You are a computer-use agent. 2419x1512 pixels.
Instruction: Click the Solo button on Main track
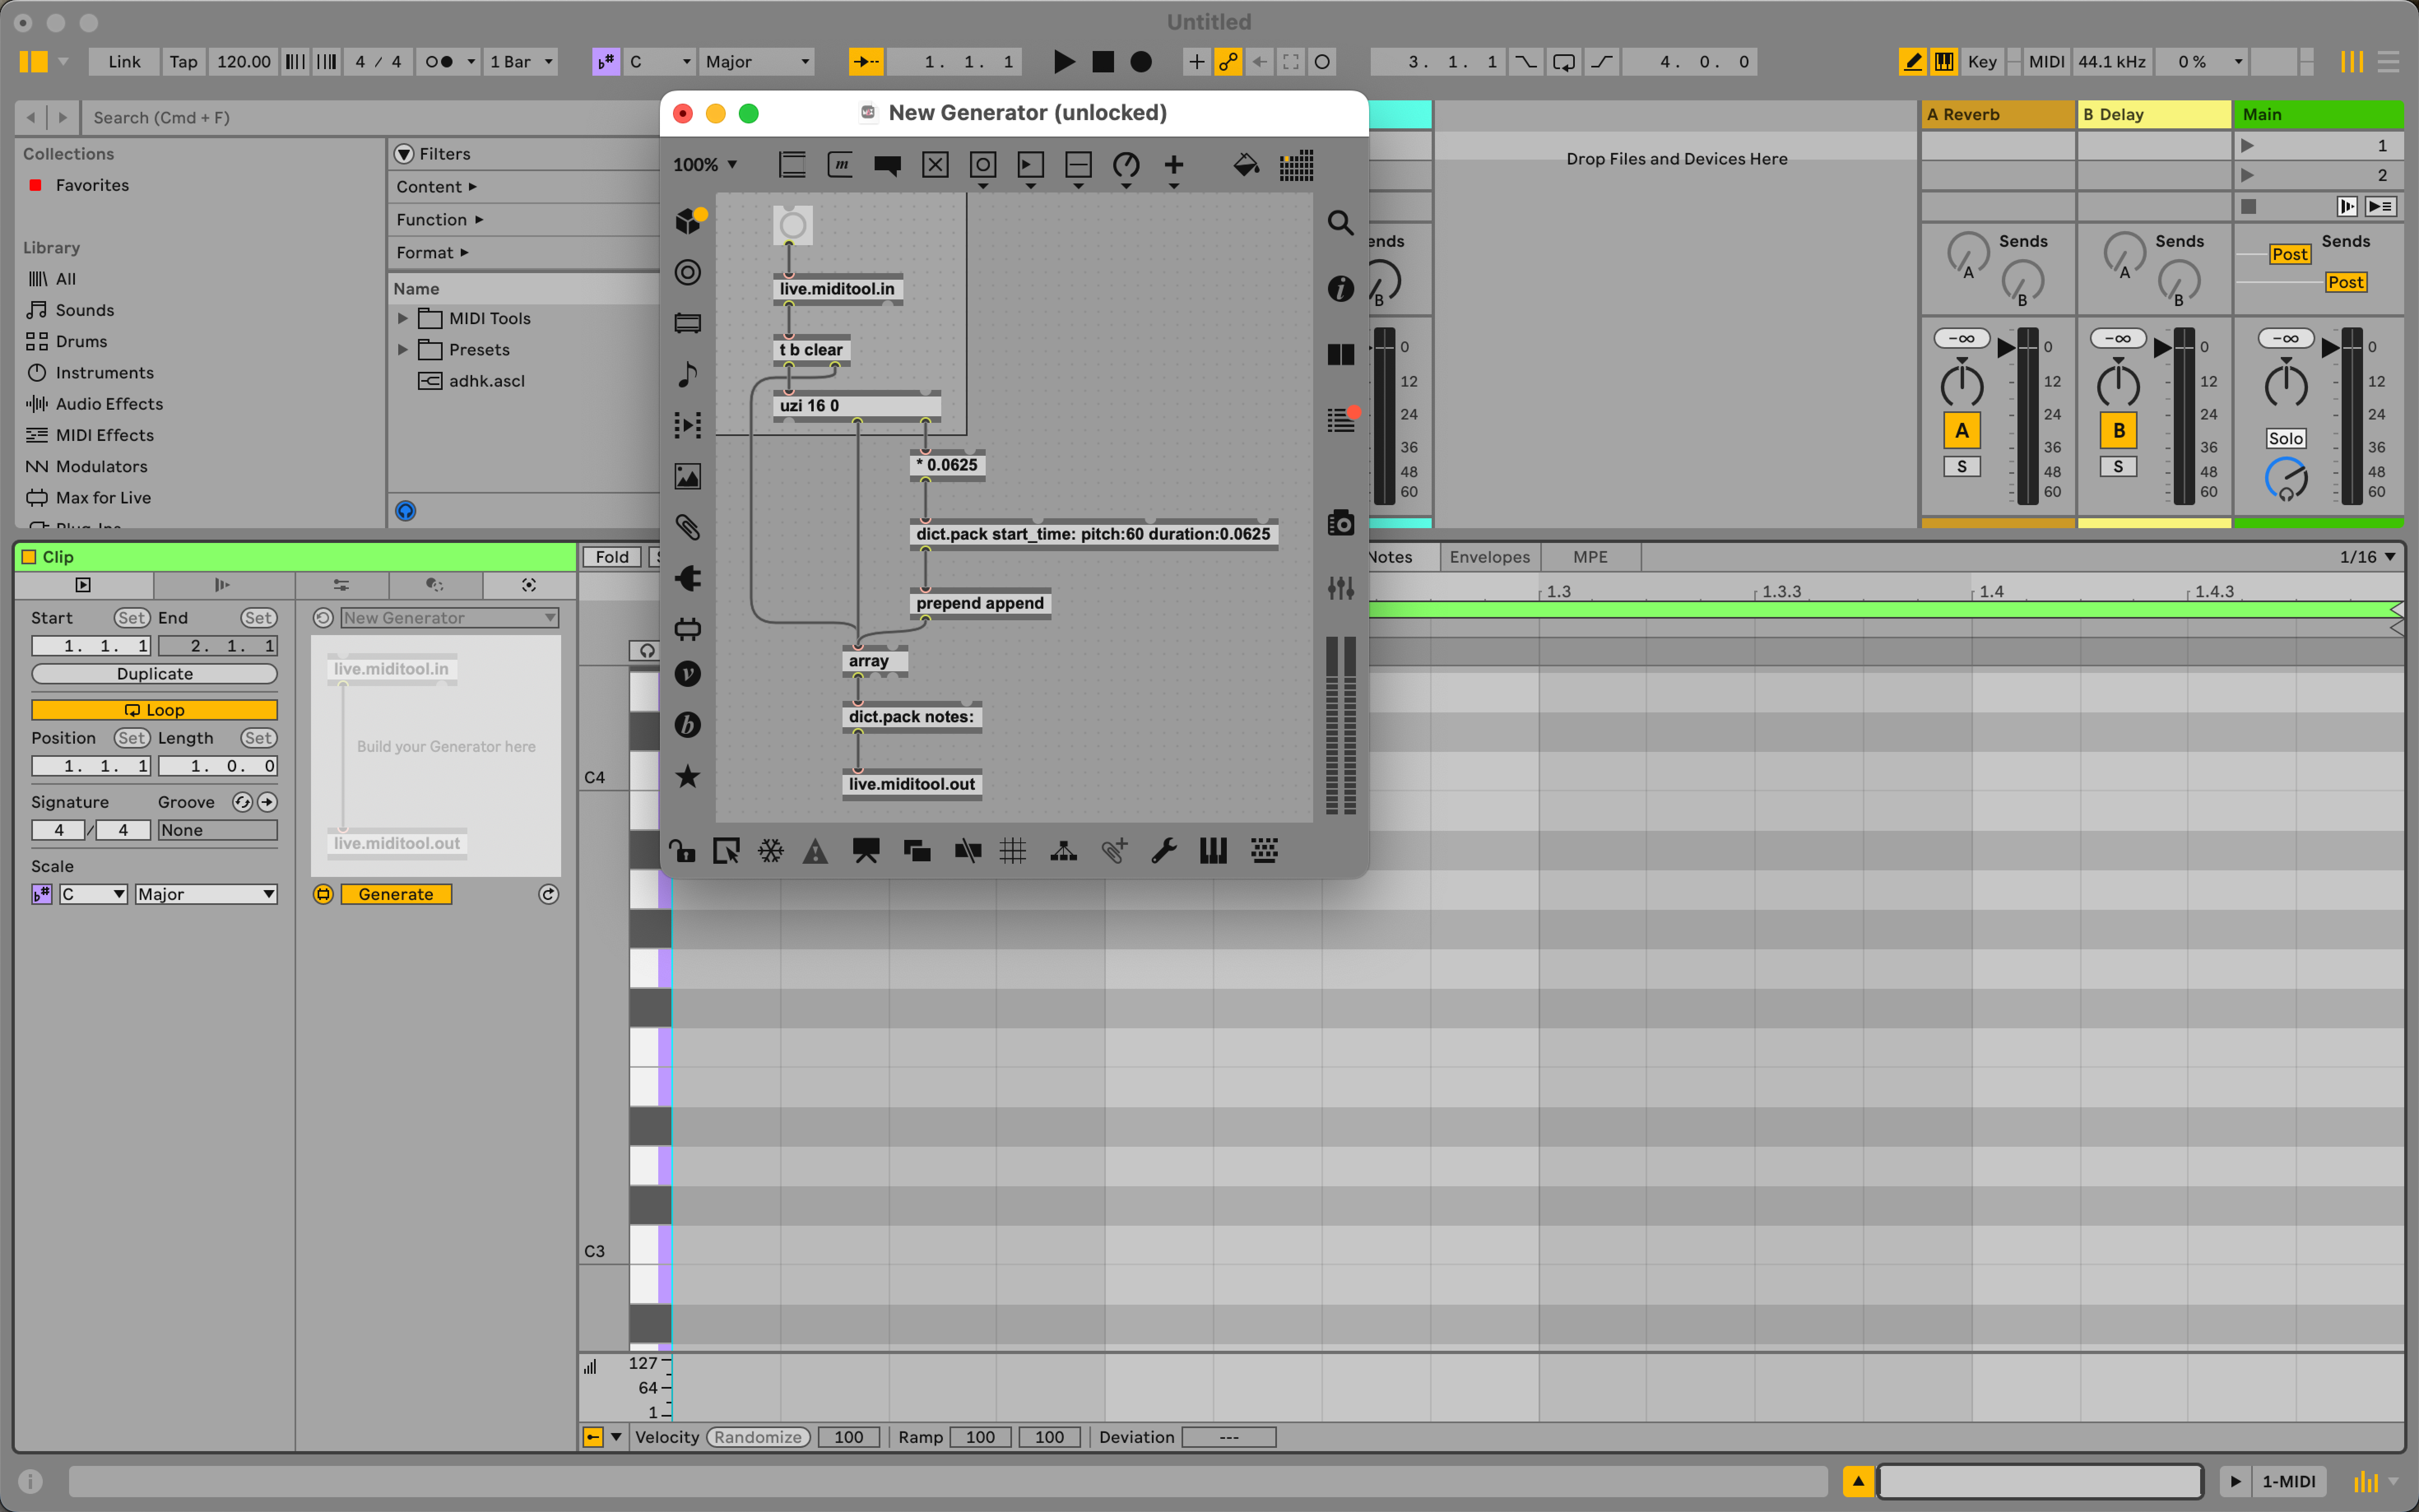coord(2286,438)
